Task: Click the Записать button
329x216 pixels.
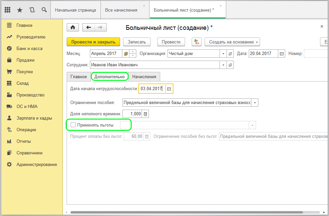Action: (x=137, y=42)
